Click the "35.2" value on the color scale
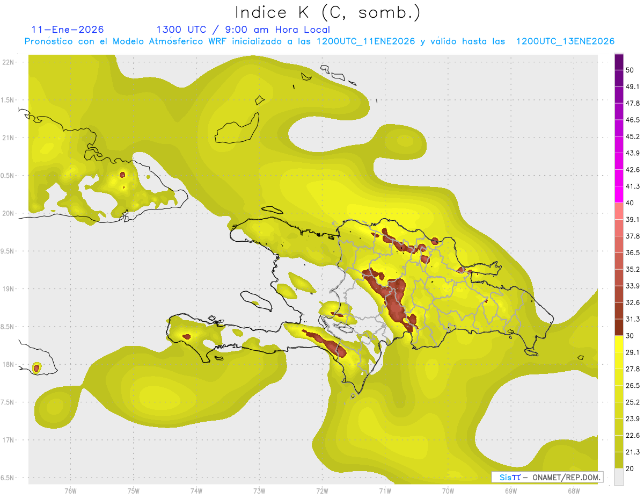 tap(633, 269)
